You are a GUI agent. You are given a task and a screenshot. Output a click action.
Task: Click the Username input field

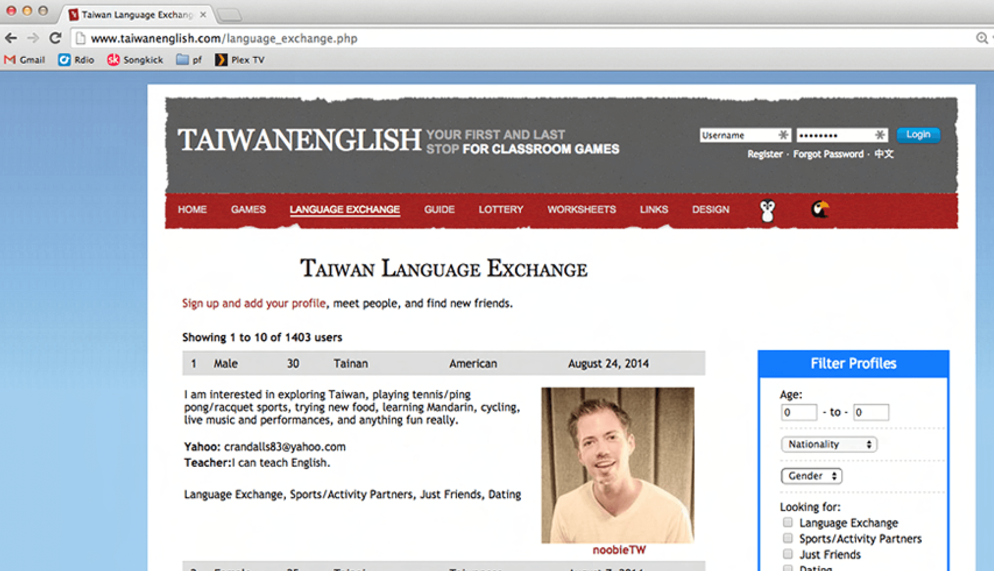click(x=739, y=135)
